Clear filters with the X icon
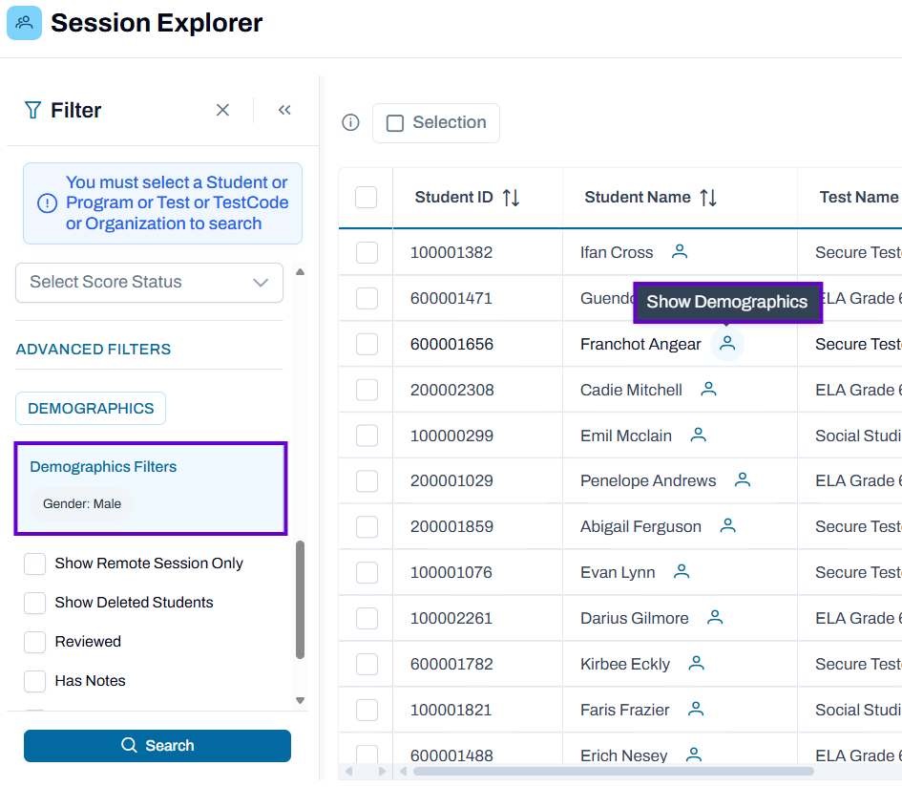The image size is (902, 787). click(222, 110)
